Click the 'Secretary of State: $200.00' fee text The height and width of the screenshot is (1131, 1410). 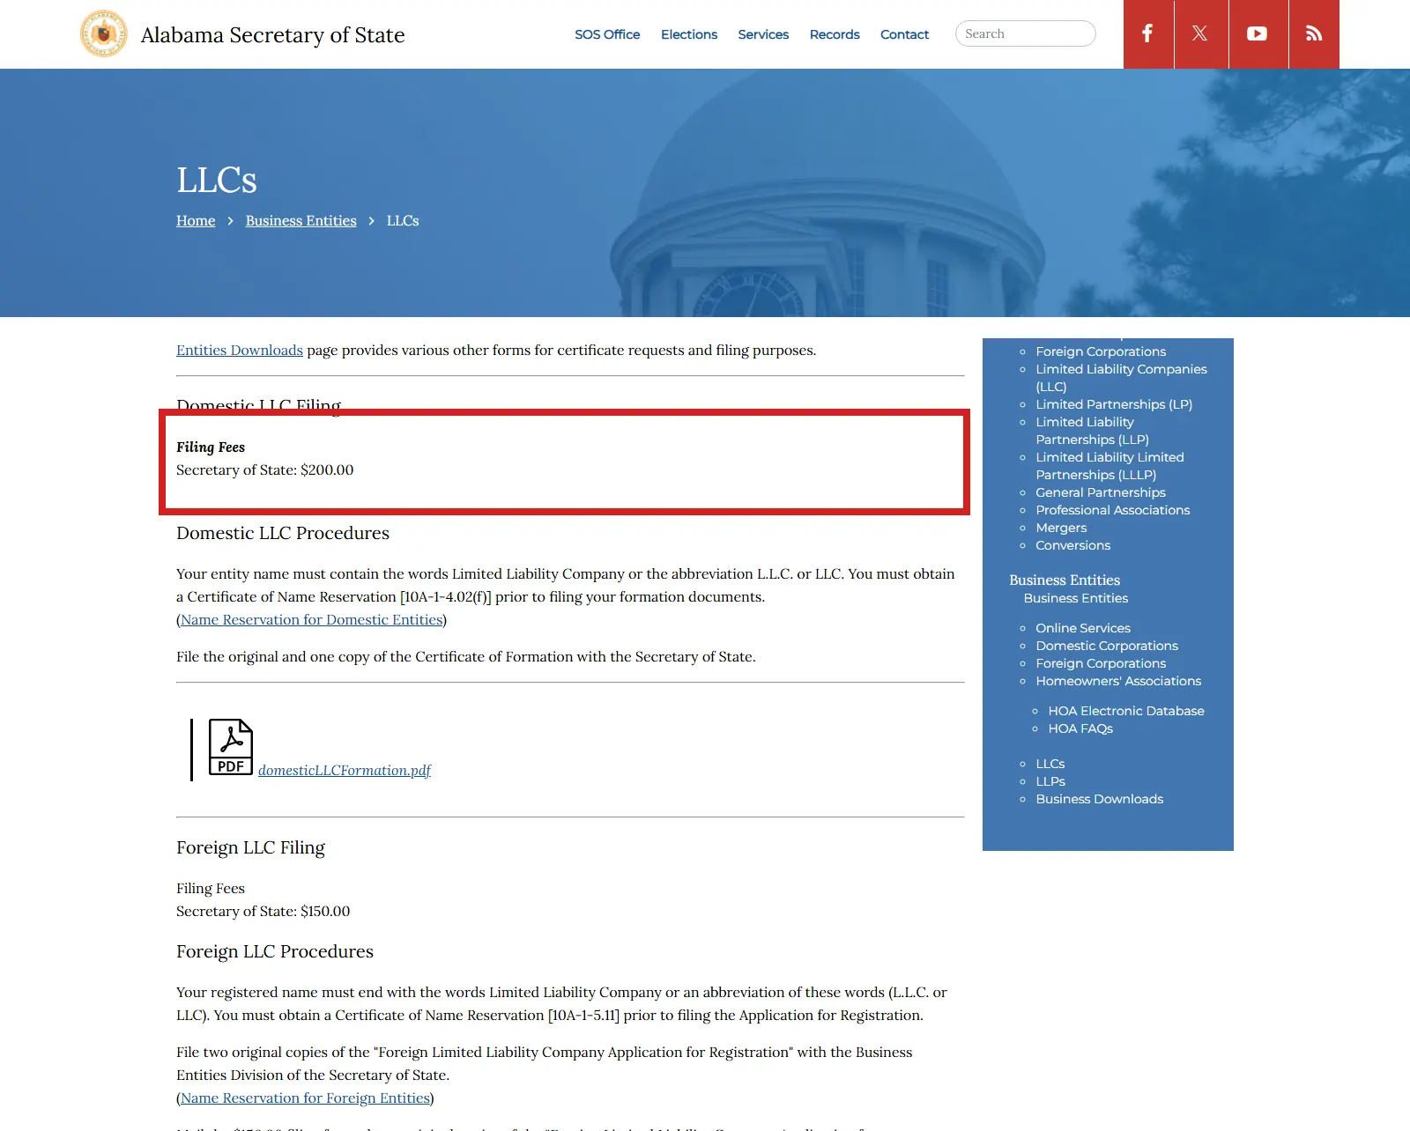pos(265,469)
